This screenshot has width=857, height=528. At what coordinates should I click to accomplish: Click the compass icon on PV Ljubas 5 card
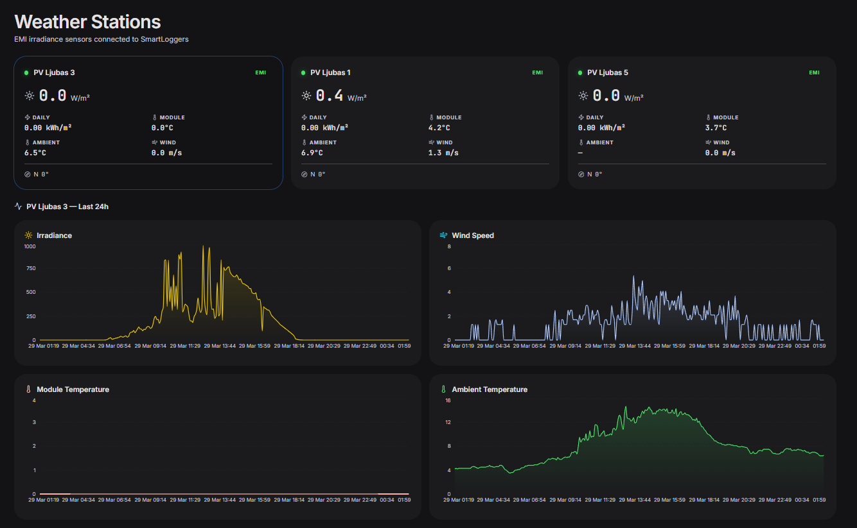[x=581, y=174]
